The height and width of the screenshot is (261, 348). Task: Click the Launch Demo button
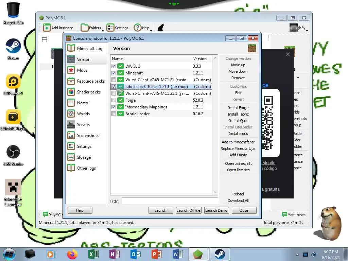(216, 210)
